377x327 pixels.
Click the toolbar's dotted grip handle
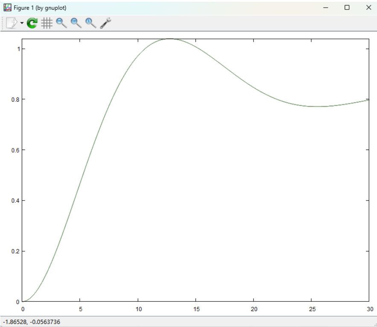coord(3,23)
